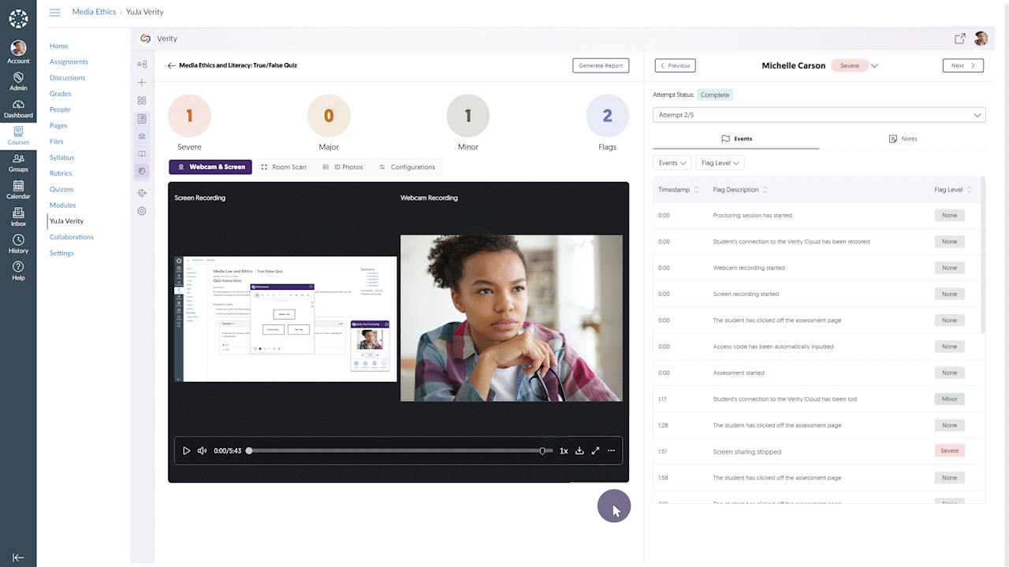Mute the video player volume

click(x=202, y=451)
